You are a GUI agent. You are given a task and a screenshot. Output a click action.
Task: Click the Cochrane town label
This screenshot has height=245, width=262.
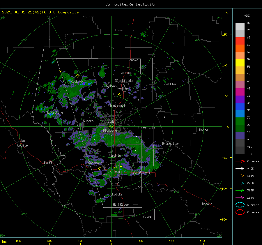95,163
